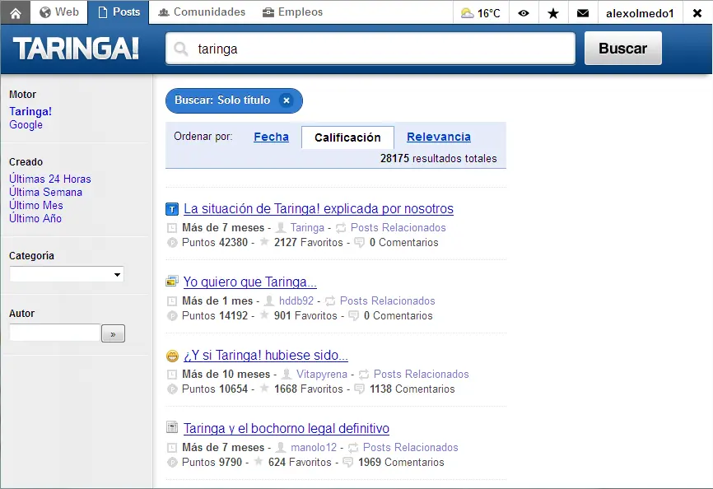The width and height of the screenshot is (713, 489).
Task: Click the news category icon beside bochorno legal
Action: pos(172,427)
